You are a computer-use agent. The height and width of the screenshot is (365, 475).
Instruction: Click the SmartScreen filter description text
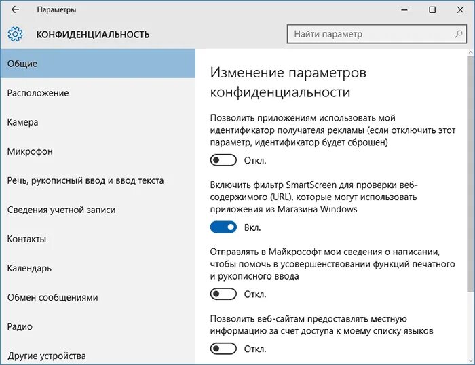[313, 197]
